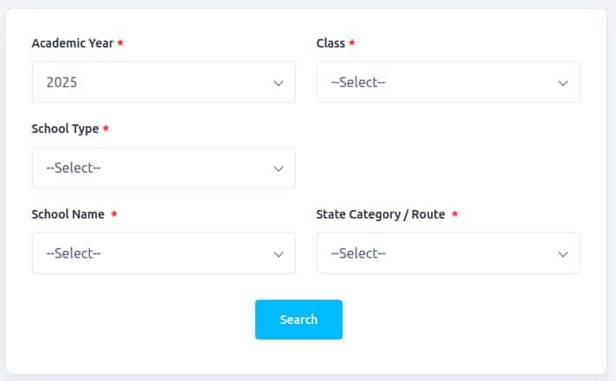Click the "School Name" field label
Viewport: 616px width, 381px height.
[x=67, y=214]
